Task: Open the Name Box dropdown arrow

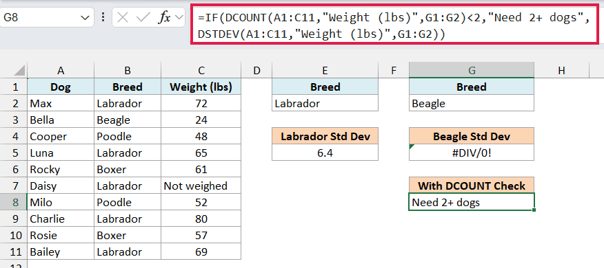Action: (x=84, y=18)
